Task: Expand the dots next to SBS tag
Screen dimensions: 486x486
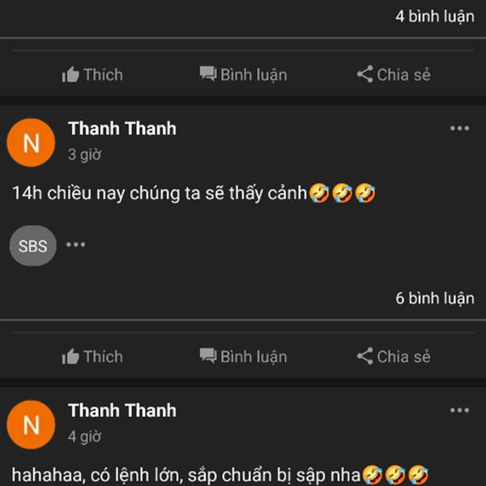Action: [75, 245]
